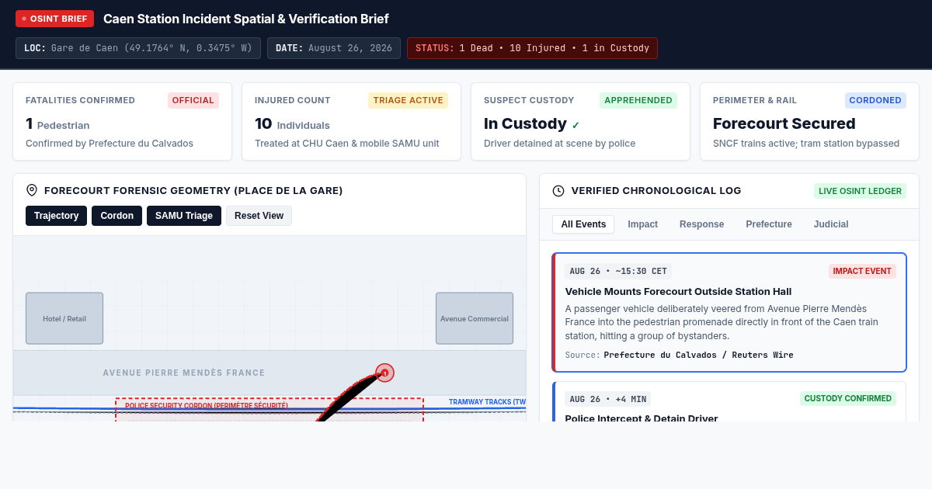Image resolution: width=932 pixels, height=489 pixels.
Task: Click the Tramway Tracks label on map
Action: [x=487, y=402]
